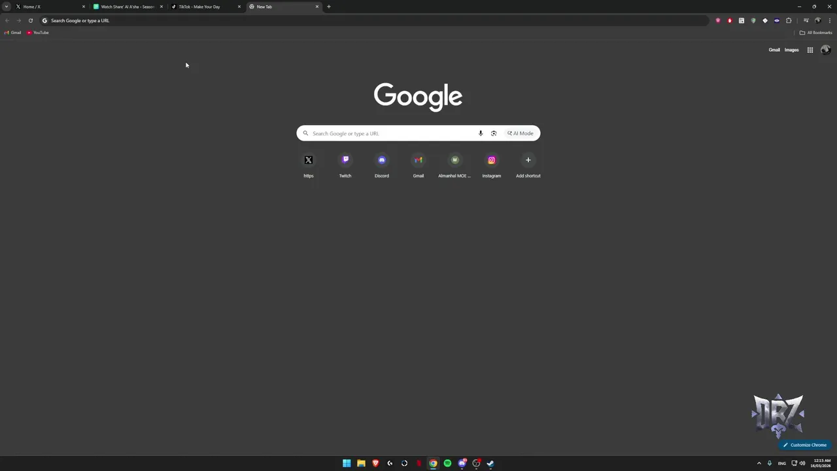837x471 pixels.
Task: Launch Brave browser from the taskbar
Action: coord(375,463)
